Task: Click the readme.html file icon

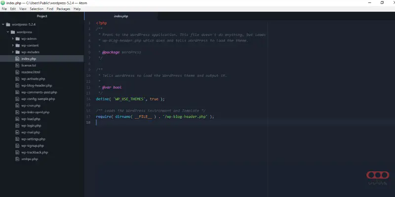Action: 17,72
